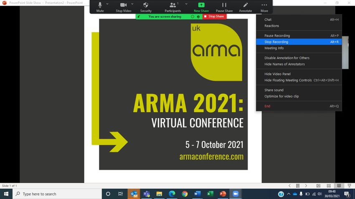Click the green shield encryption icon
This screenshot has height=199, width=355.
point(198,17)
